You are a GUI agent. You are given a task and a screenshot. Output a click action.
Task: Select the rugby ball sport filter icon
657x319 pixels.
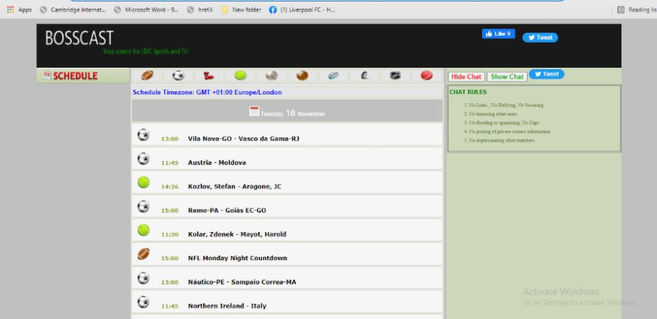tap(333, 76)
